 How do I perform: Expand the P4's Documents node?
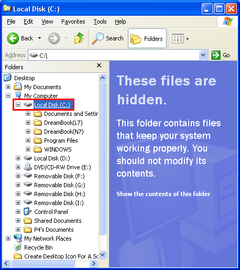click(x=18, y=230)
